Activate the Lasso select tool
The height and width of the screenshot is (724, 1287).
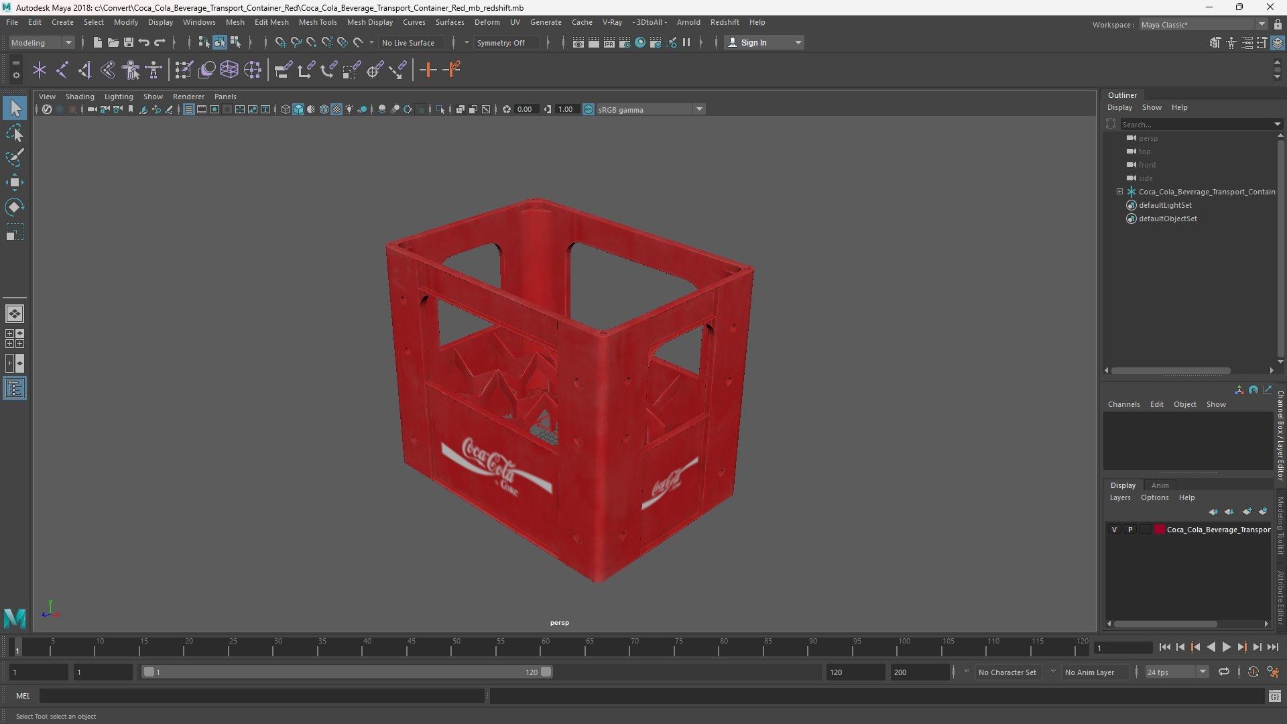click(x=15, y=133)
